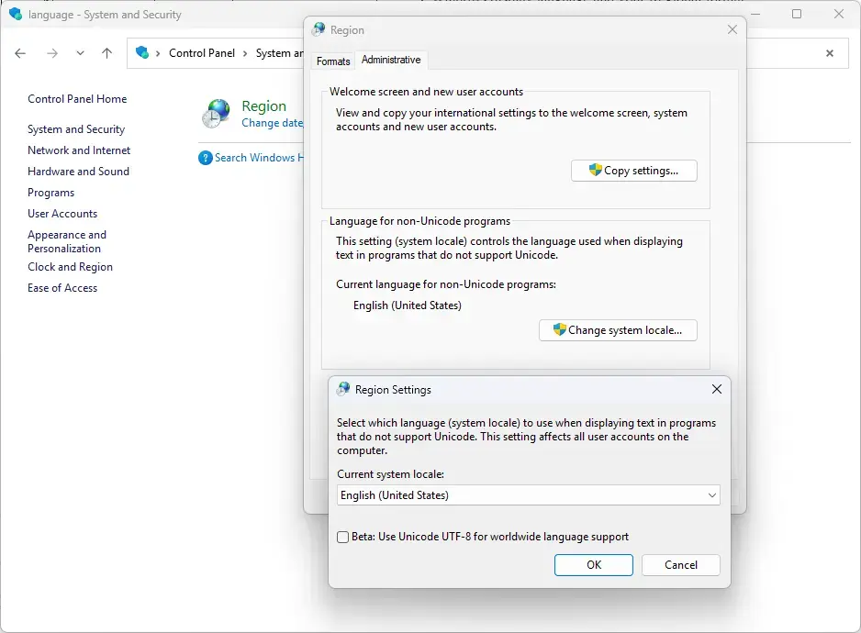Image resolution: width=861 pixels, height=633 pixels.
Task: Open the Current system locale dropdown
Action: pos(528,495)
